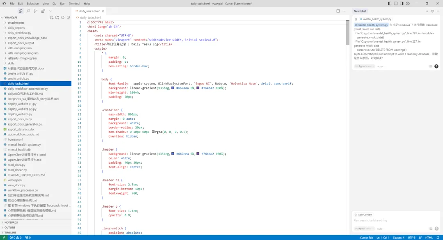Image resolution: width=443 pixels, height=240 pixels.
Task: Open the Explorer view icon
Action: tap(21, 11)
